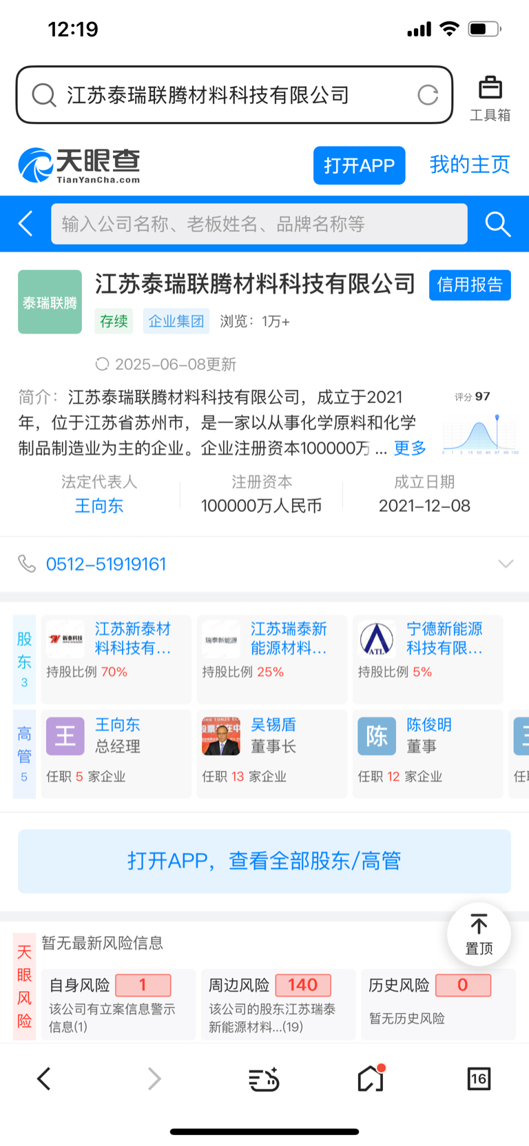Select the 股东 3 side tab
529x1146 pixels.
[x=24, y=659]
